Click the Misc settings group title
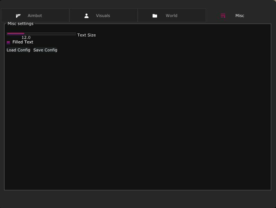276x208 pixels. point(20,24)
